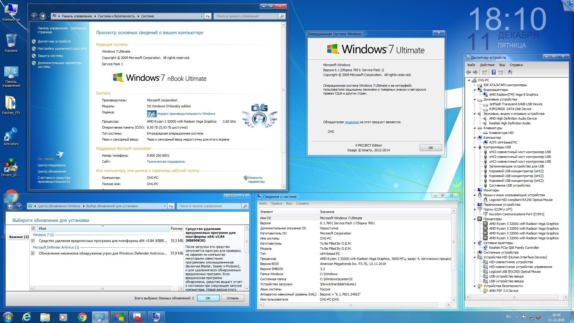Expand Системные устройства node
The height and width of the screenshot is (323, 574).
(474, 252)
